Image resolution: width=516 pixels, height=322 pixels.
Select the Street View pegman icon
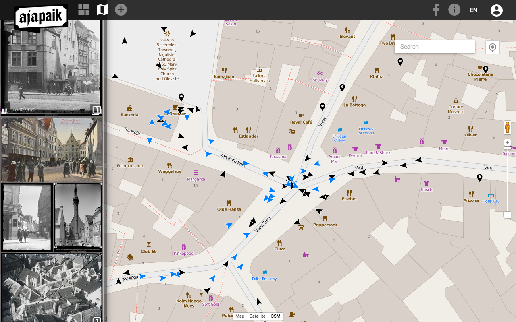click(508, 128)
